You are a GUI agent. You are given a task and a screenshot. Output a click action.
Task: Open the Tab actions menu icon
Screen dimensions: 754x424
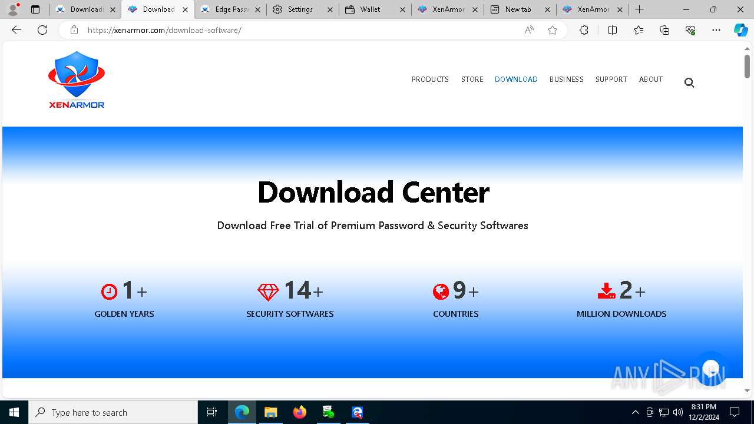pyautogui.click(x=35, y=9)
